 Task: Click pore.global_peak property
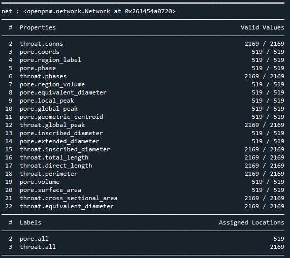click(49, 109)
